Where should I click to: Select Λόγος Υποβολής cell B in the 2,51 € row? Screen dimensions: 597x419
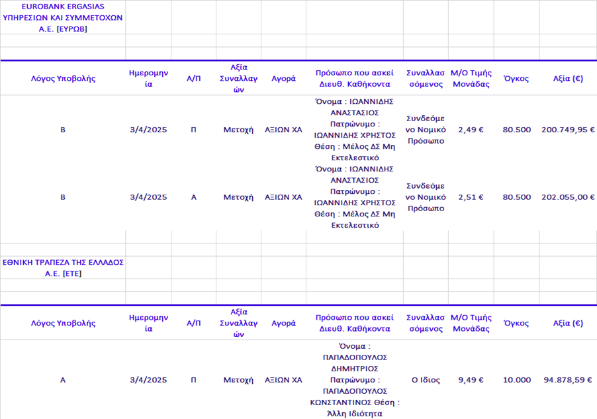(63, 197)
